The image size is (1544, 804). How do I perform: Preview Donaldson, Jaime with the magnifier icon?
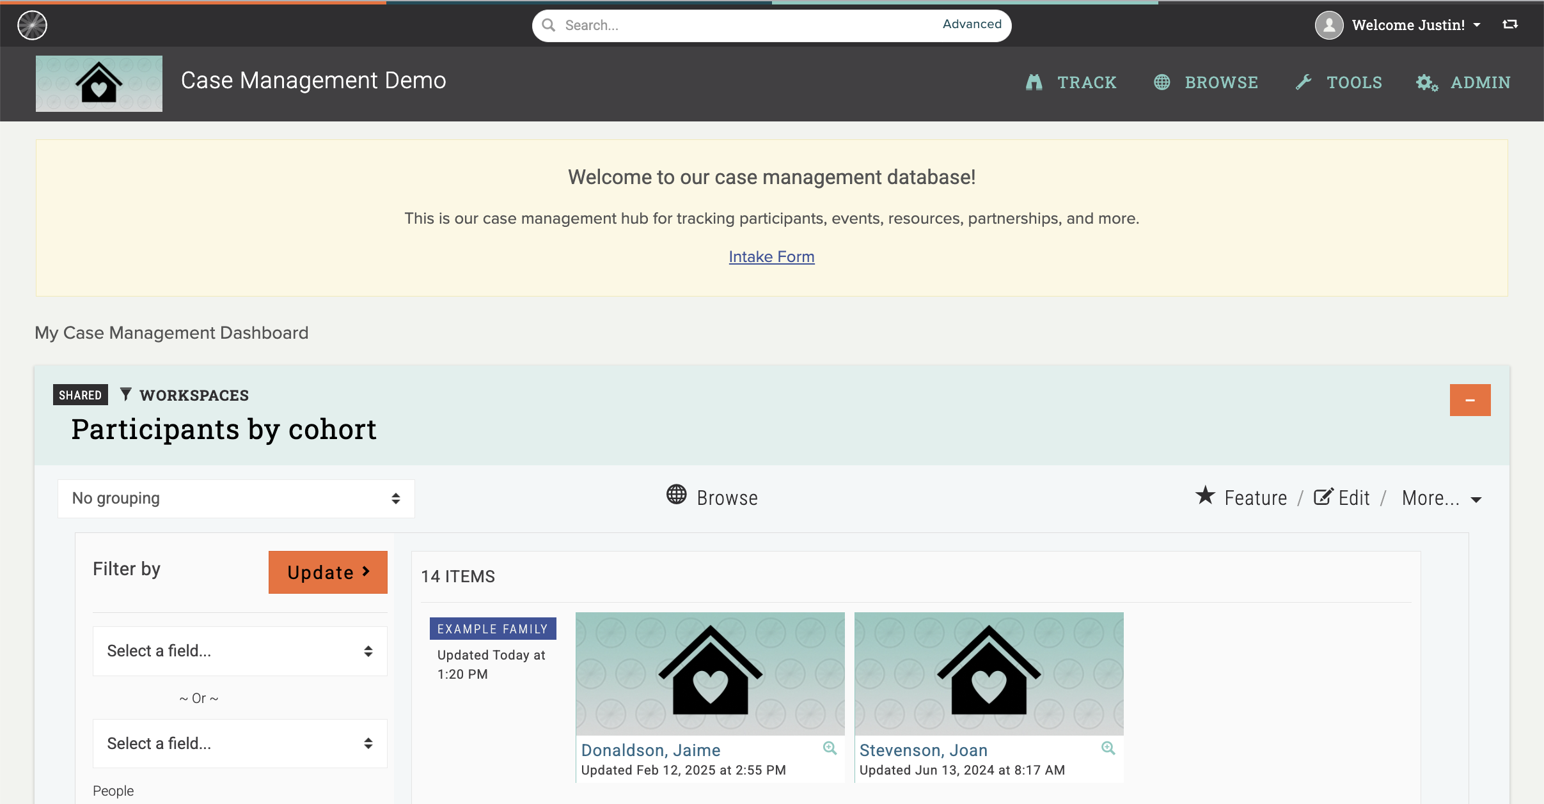[x=830, y=748]
